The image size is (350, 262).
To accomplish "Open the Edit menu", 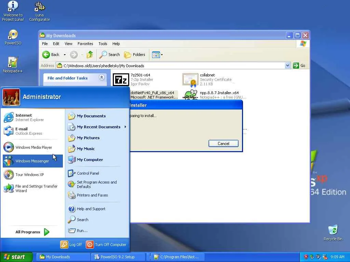I will pos(56,44).
